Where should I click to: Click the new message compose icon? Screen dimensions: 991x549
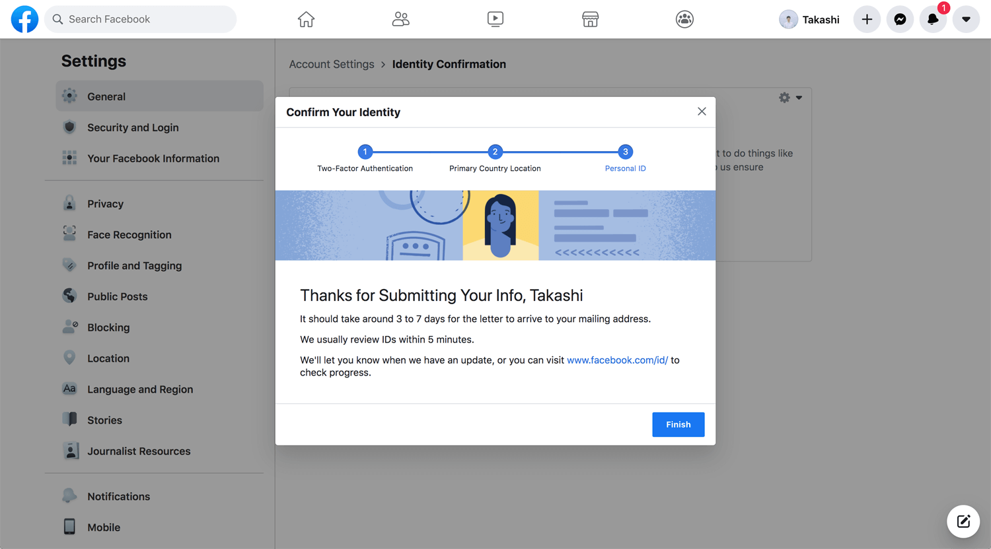tap(963, 521)
